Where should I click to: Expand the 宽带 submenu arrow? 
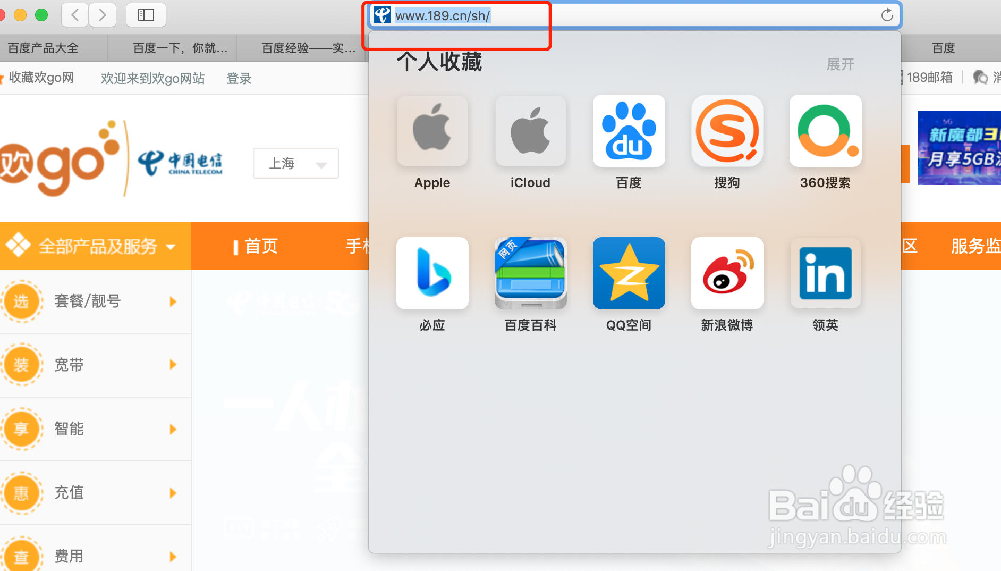173,365
